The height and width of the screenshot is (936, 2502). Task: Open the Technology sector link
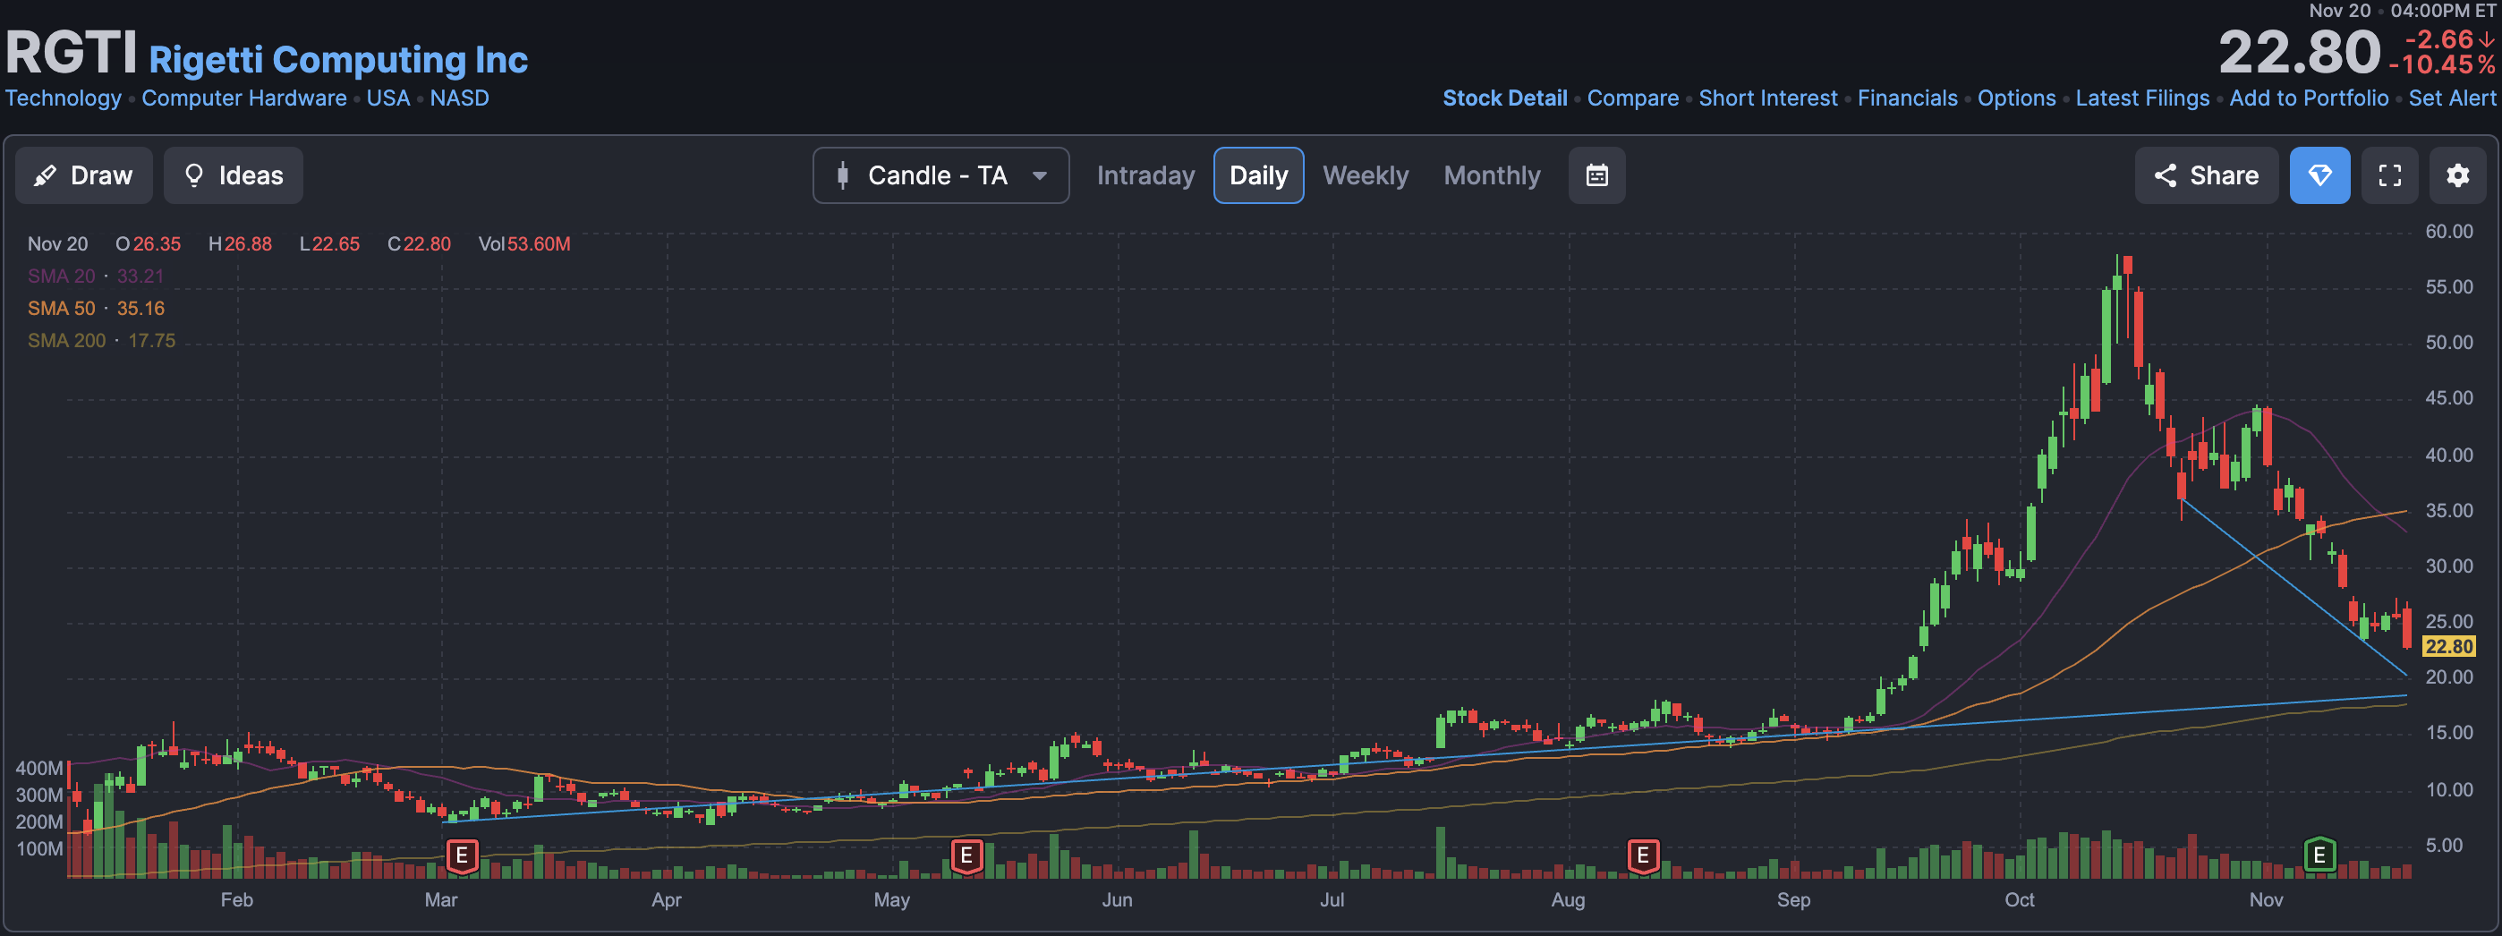click(64, 98)
